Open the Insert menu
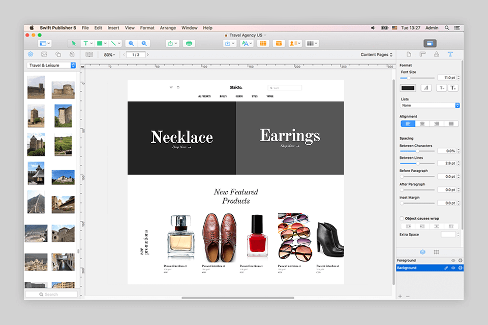The image size is (488, 325). tap(113, 28)
